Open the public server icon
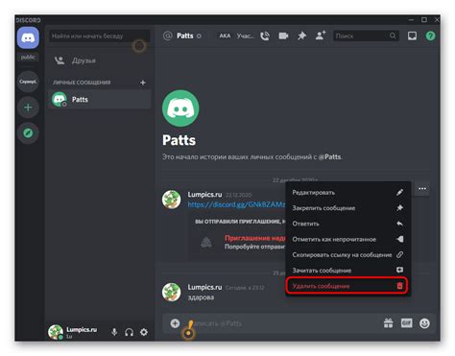This screenshot has width=455, height=356. click(28, 58)
